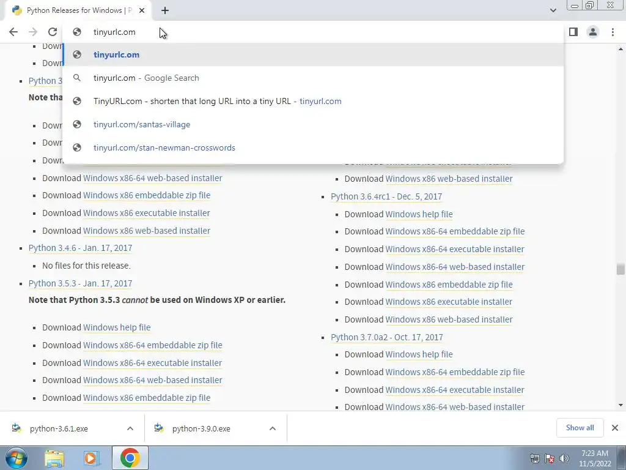Click Show all downloads button

580,428
